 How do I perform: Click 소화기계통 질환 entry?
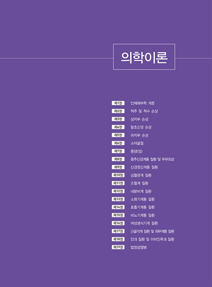point(142,199)
